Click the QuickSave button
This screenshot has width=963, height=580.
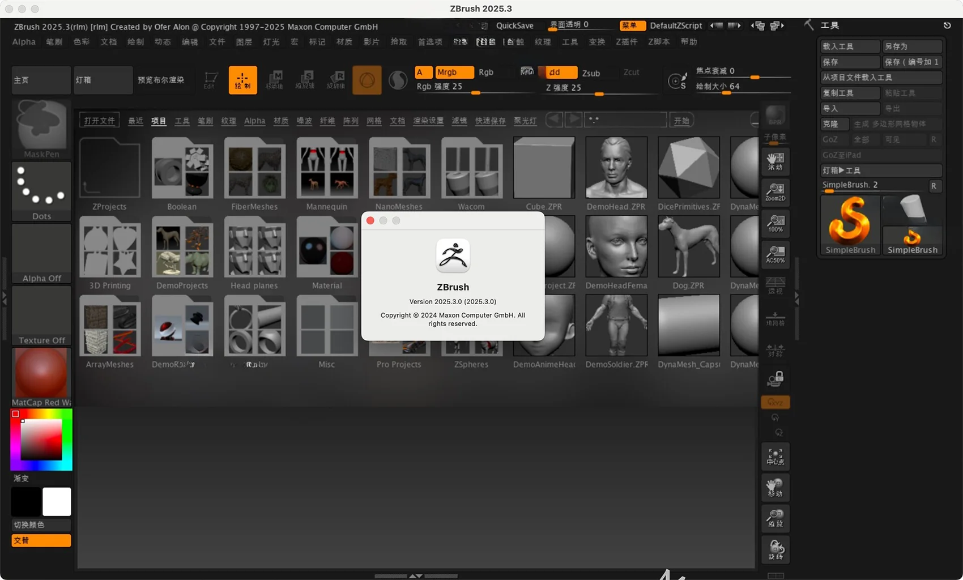[514, 25]
